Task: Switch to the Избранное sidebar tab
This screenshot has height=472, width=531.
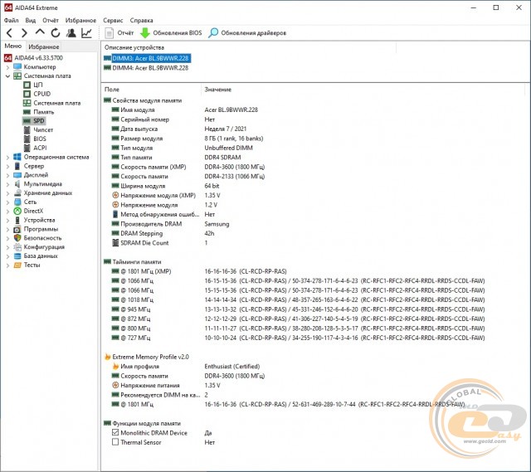Action: (x=44, y=46)
